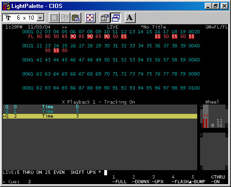231x187 pixels.
Task: Select highlighted cue row Q 2 Time 3
Action: point(100,116)
